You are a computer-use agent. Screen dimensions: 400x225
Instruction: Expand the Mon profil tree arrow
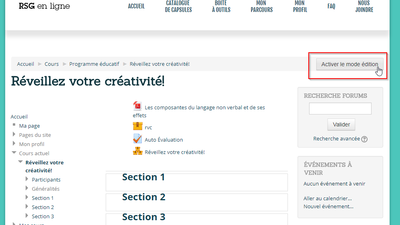[14, 144]
